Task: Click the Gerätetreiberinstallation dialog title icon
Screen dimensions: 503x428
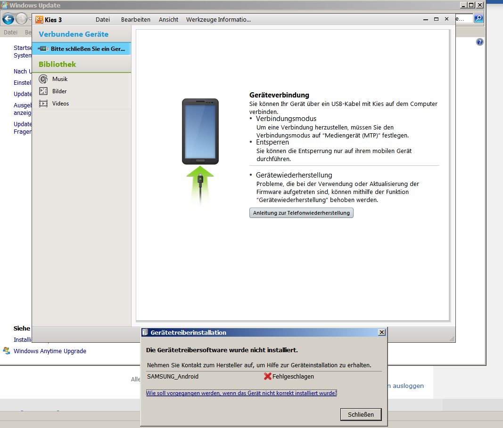Action: tap(145, 332)
